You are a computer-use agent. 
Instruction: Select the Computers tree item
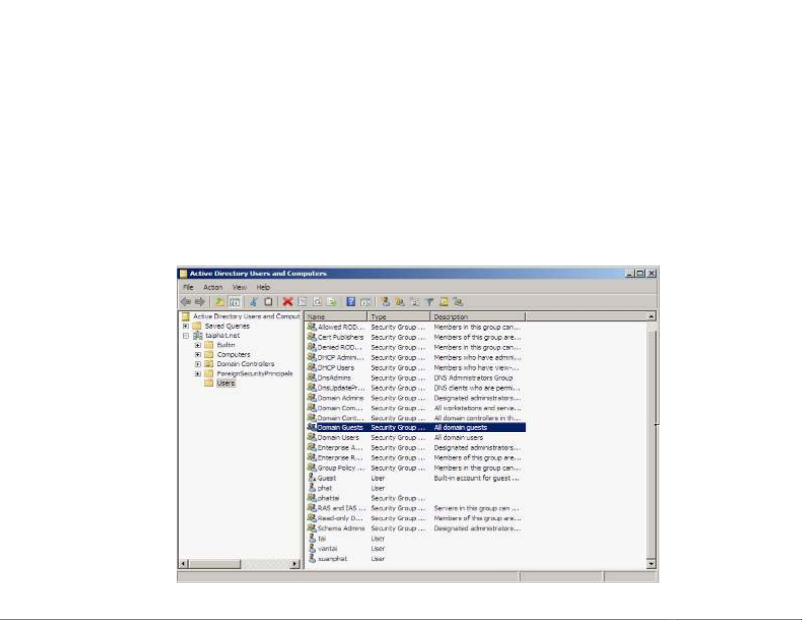point(233,355)
